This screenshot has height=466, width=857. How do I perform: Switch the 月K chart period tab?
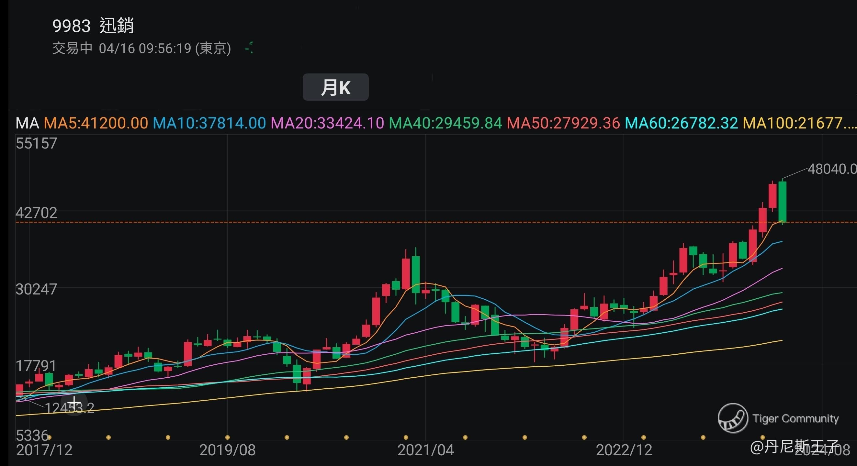pos(335,87)
